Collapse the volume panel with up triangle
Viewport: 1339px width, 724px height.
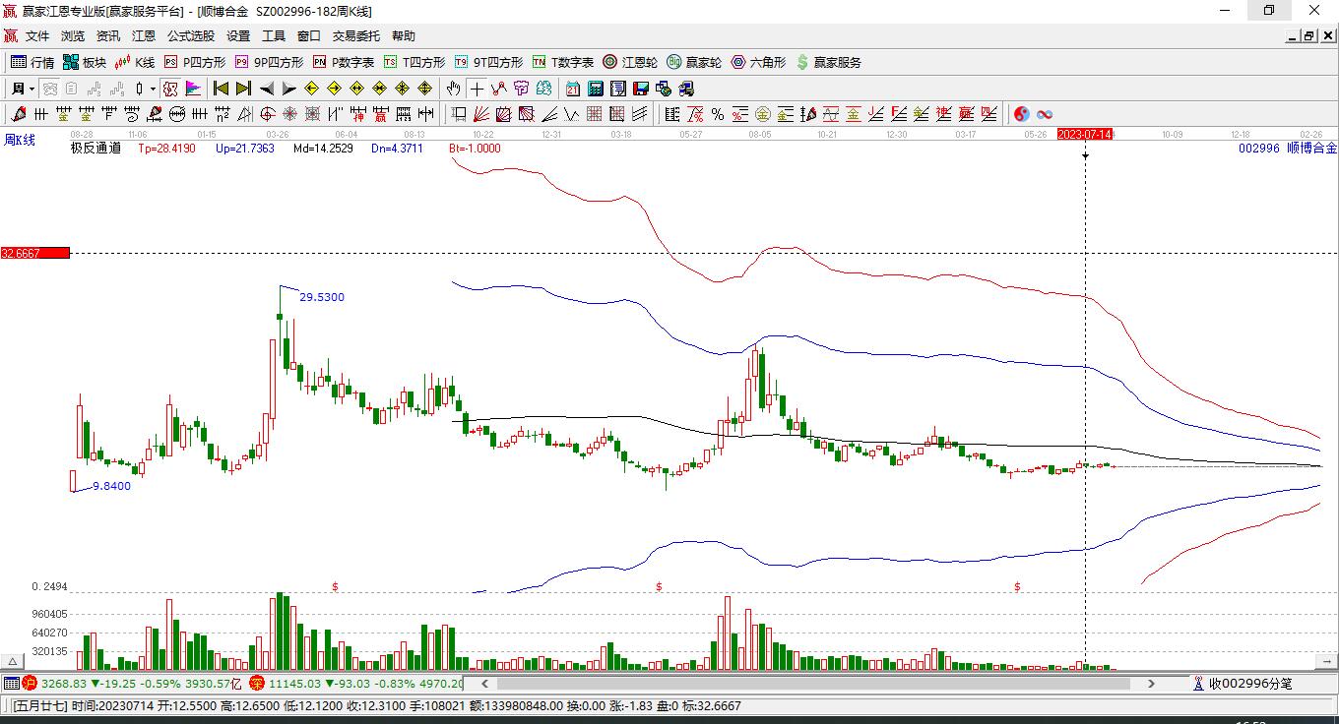click(14, 662)
